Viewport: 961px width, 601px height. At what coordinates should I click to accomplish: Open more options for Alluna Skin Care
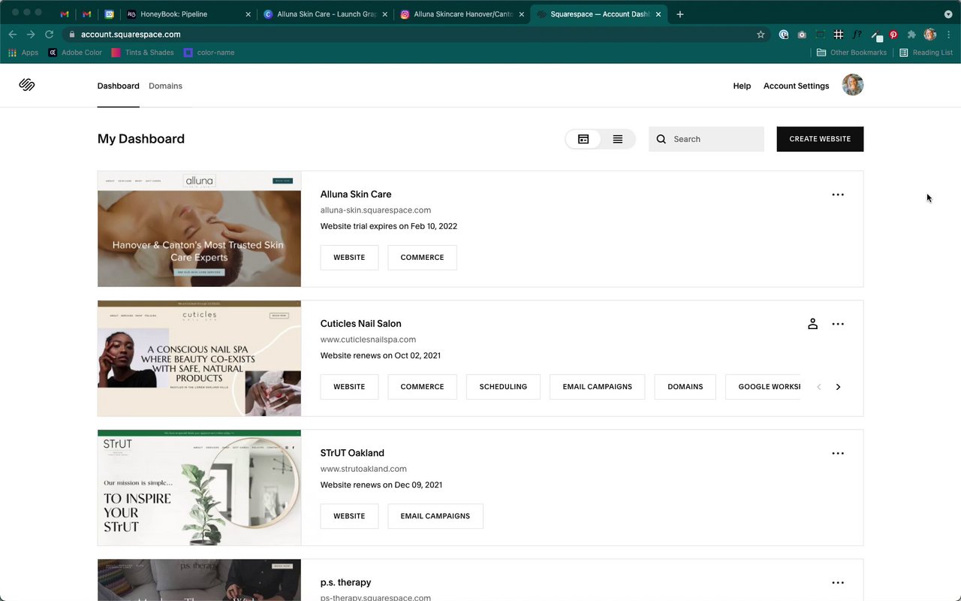[x=838, y=195]
